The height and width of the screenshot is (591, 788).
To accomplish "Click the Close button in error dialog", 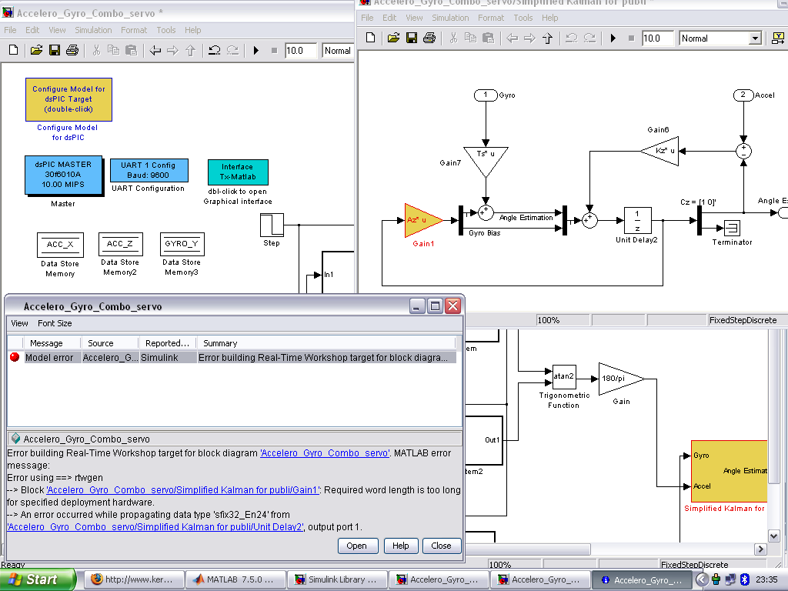I will 441,546.
